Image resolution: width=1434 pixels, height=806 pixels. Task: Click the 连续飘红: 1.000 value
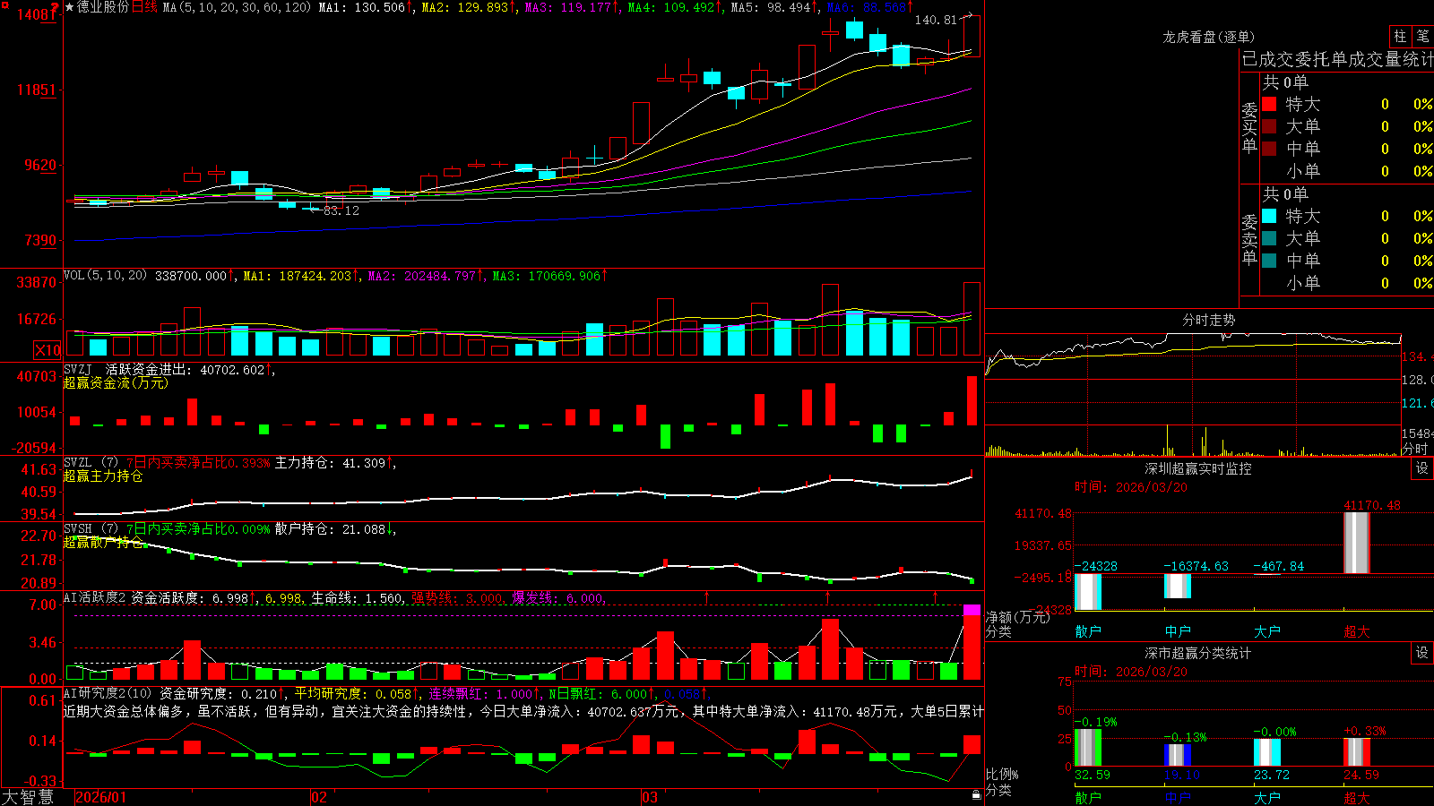[480, 693]
